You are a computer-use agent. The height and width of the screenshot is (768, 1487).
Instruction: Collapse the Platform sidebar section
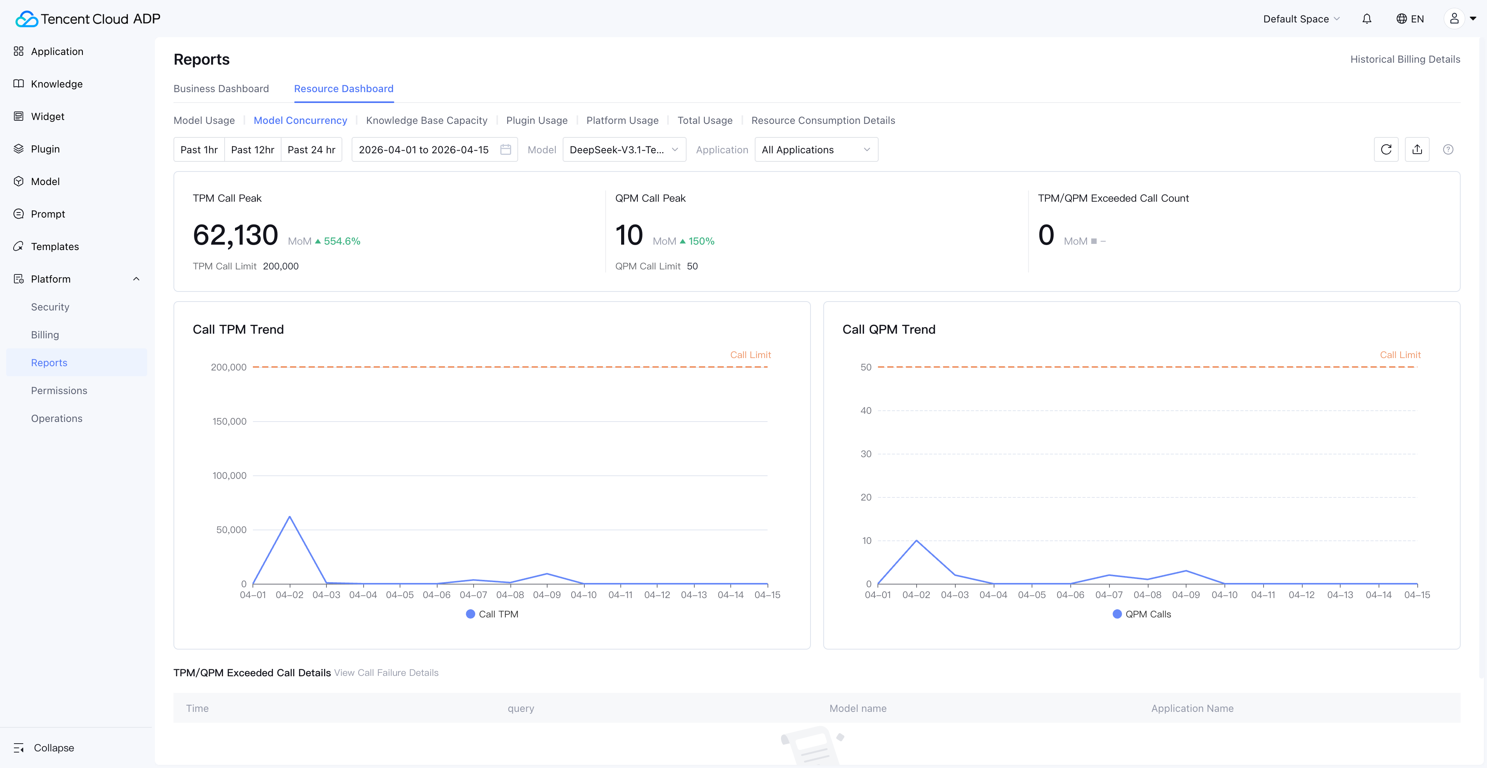pos(136,279)
